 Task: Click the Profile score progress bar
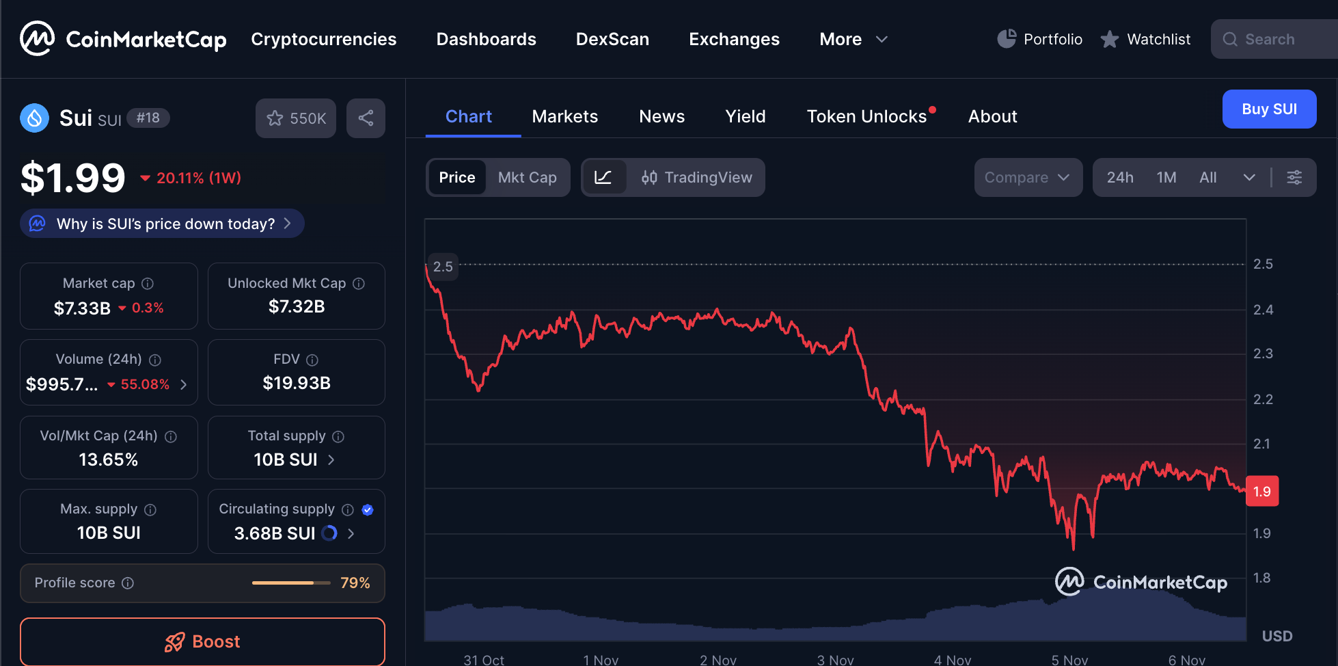[290, 583]
